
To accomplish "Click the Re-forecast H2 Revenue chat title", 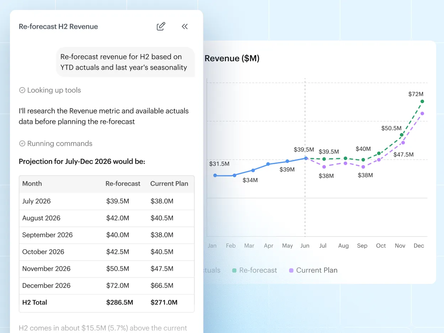I will [x=58, y=26].
